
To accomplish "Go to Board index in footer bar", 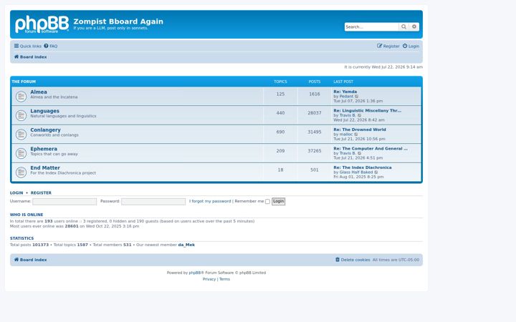I will [30, 260].
